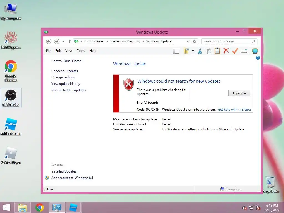Open the blue help question mark
The image size is (284, 213).
[x=258, y=58]
